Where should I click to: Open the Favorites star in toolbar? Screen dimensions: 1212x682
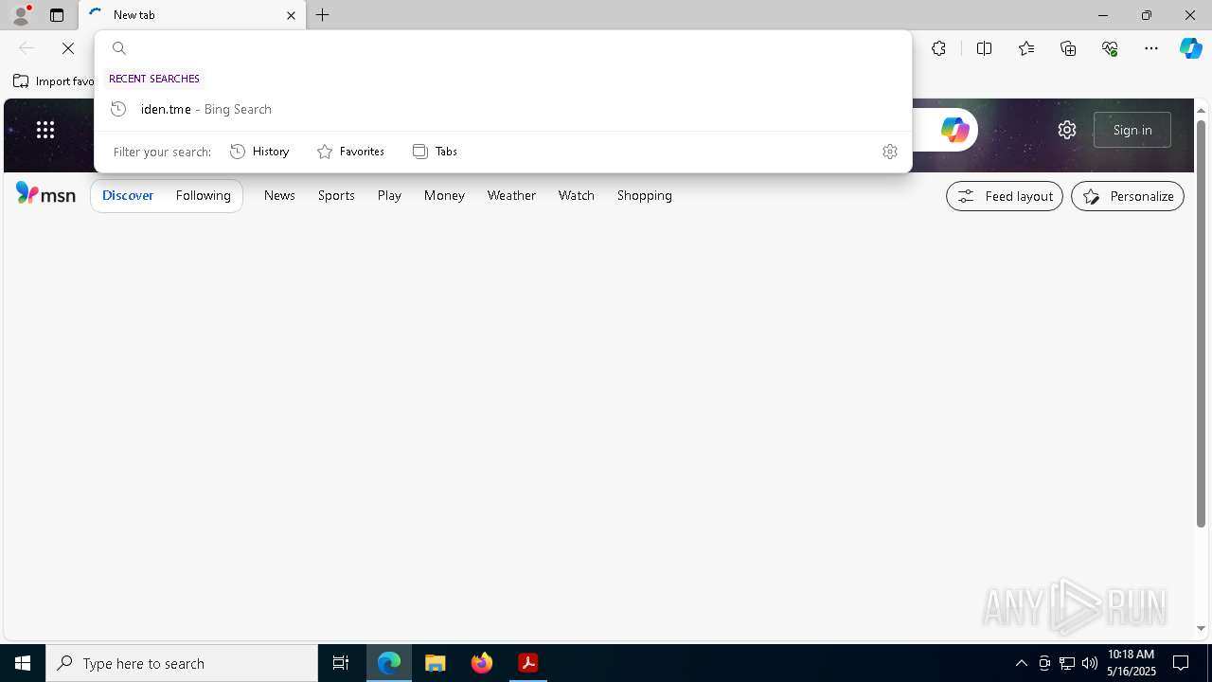1026,48
